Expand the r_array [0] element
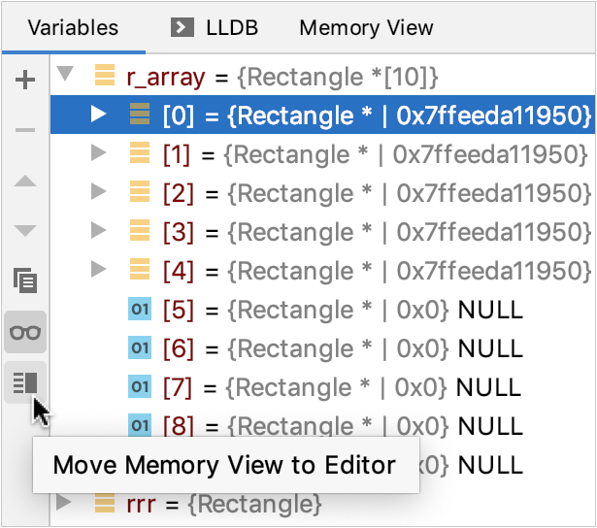 pyautogui.click(x=98, y=115)
